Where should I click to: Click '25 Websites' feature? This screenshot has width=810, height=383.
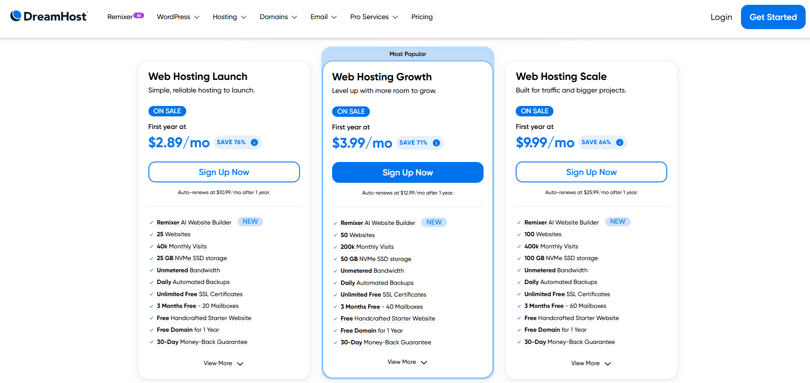click(x=173, y=234)
